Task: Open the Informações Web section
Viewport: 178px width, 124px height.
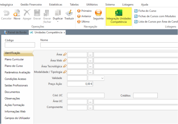Action: pyautogui.click(x=15, y=111)
